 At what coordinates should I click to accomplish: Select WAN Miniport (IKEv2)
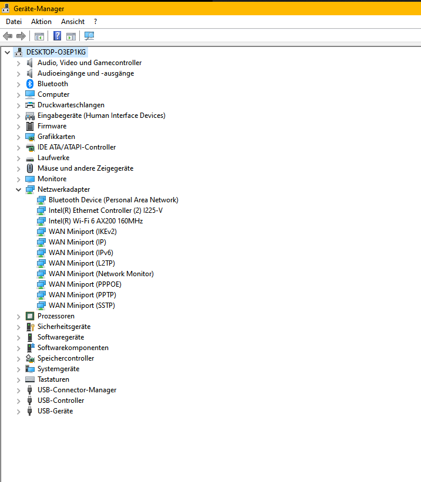pyautogui.click(x=83, y=232)
